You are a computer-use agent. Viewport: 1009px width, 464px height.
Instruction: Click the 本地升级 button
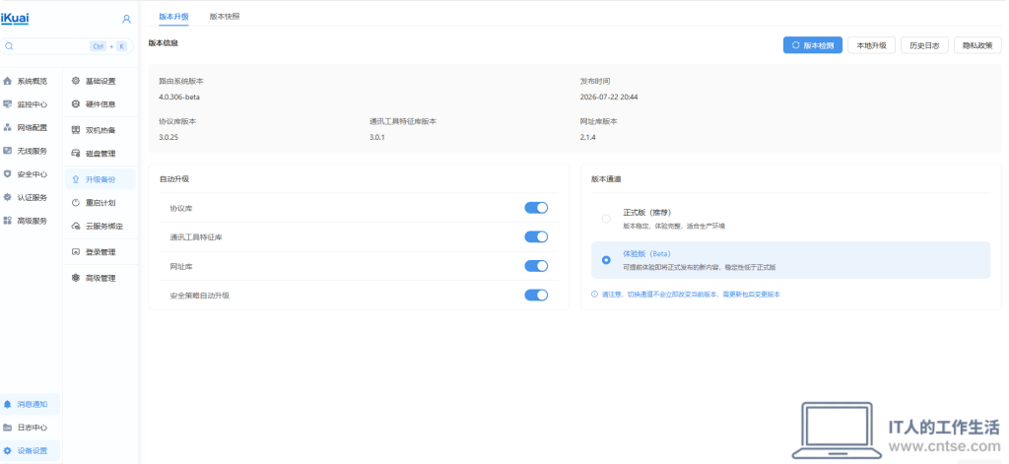coord(871,45)
